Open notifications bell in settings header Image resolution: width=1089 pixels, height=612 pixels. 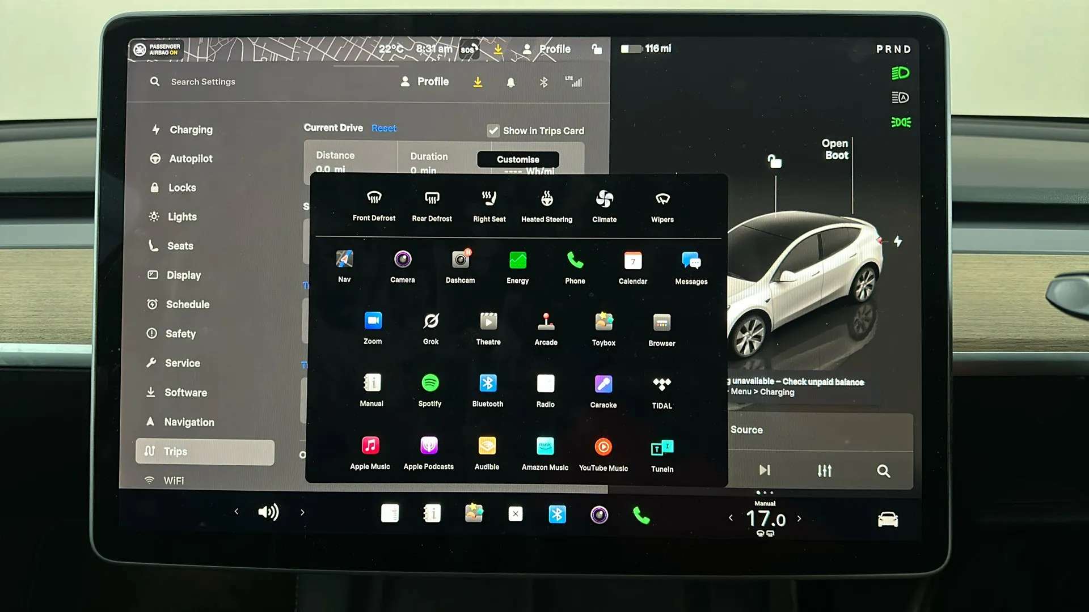point(510,83)
